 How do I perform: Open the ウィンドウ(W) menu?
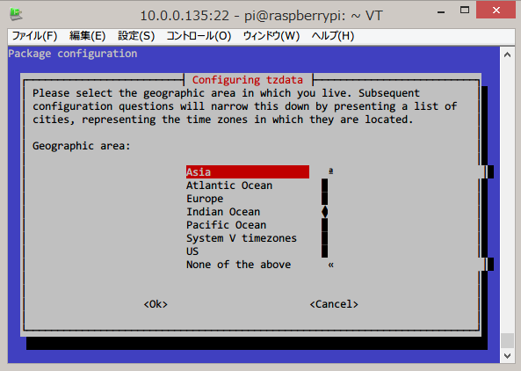point(271,35)
